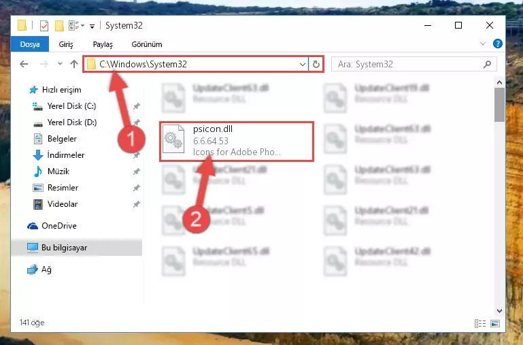Click the Ara: System32 search box

pyautogui.click(x=414, y=64)
